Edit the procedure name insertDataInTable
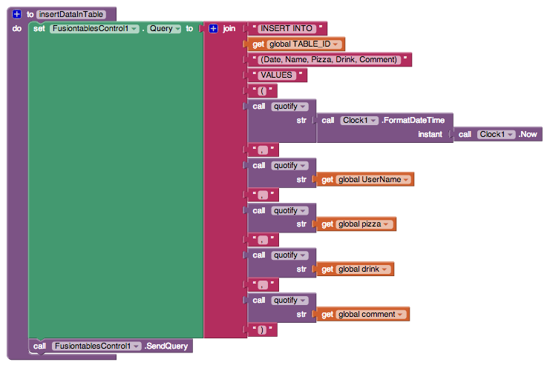The height and width of the screenshot is (365, 550). click(x=71, y=14)
